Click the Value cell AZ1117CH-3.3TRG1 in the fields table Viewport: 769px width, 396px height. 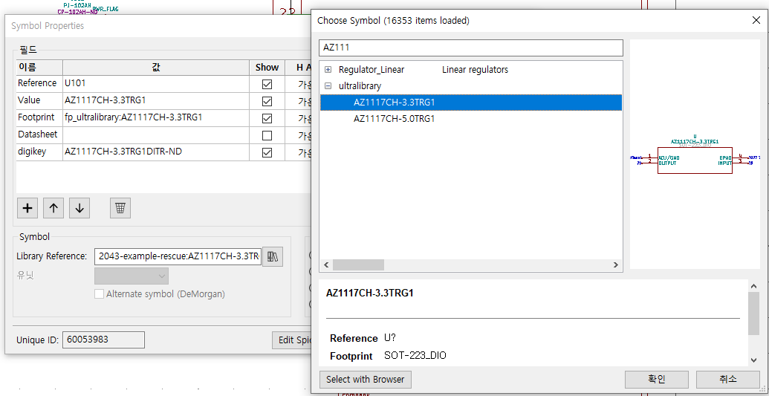(x=156, y=100)
